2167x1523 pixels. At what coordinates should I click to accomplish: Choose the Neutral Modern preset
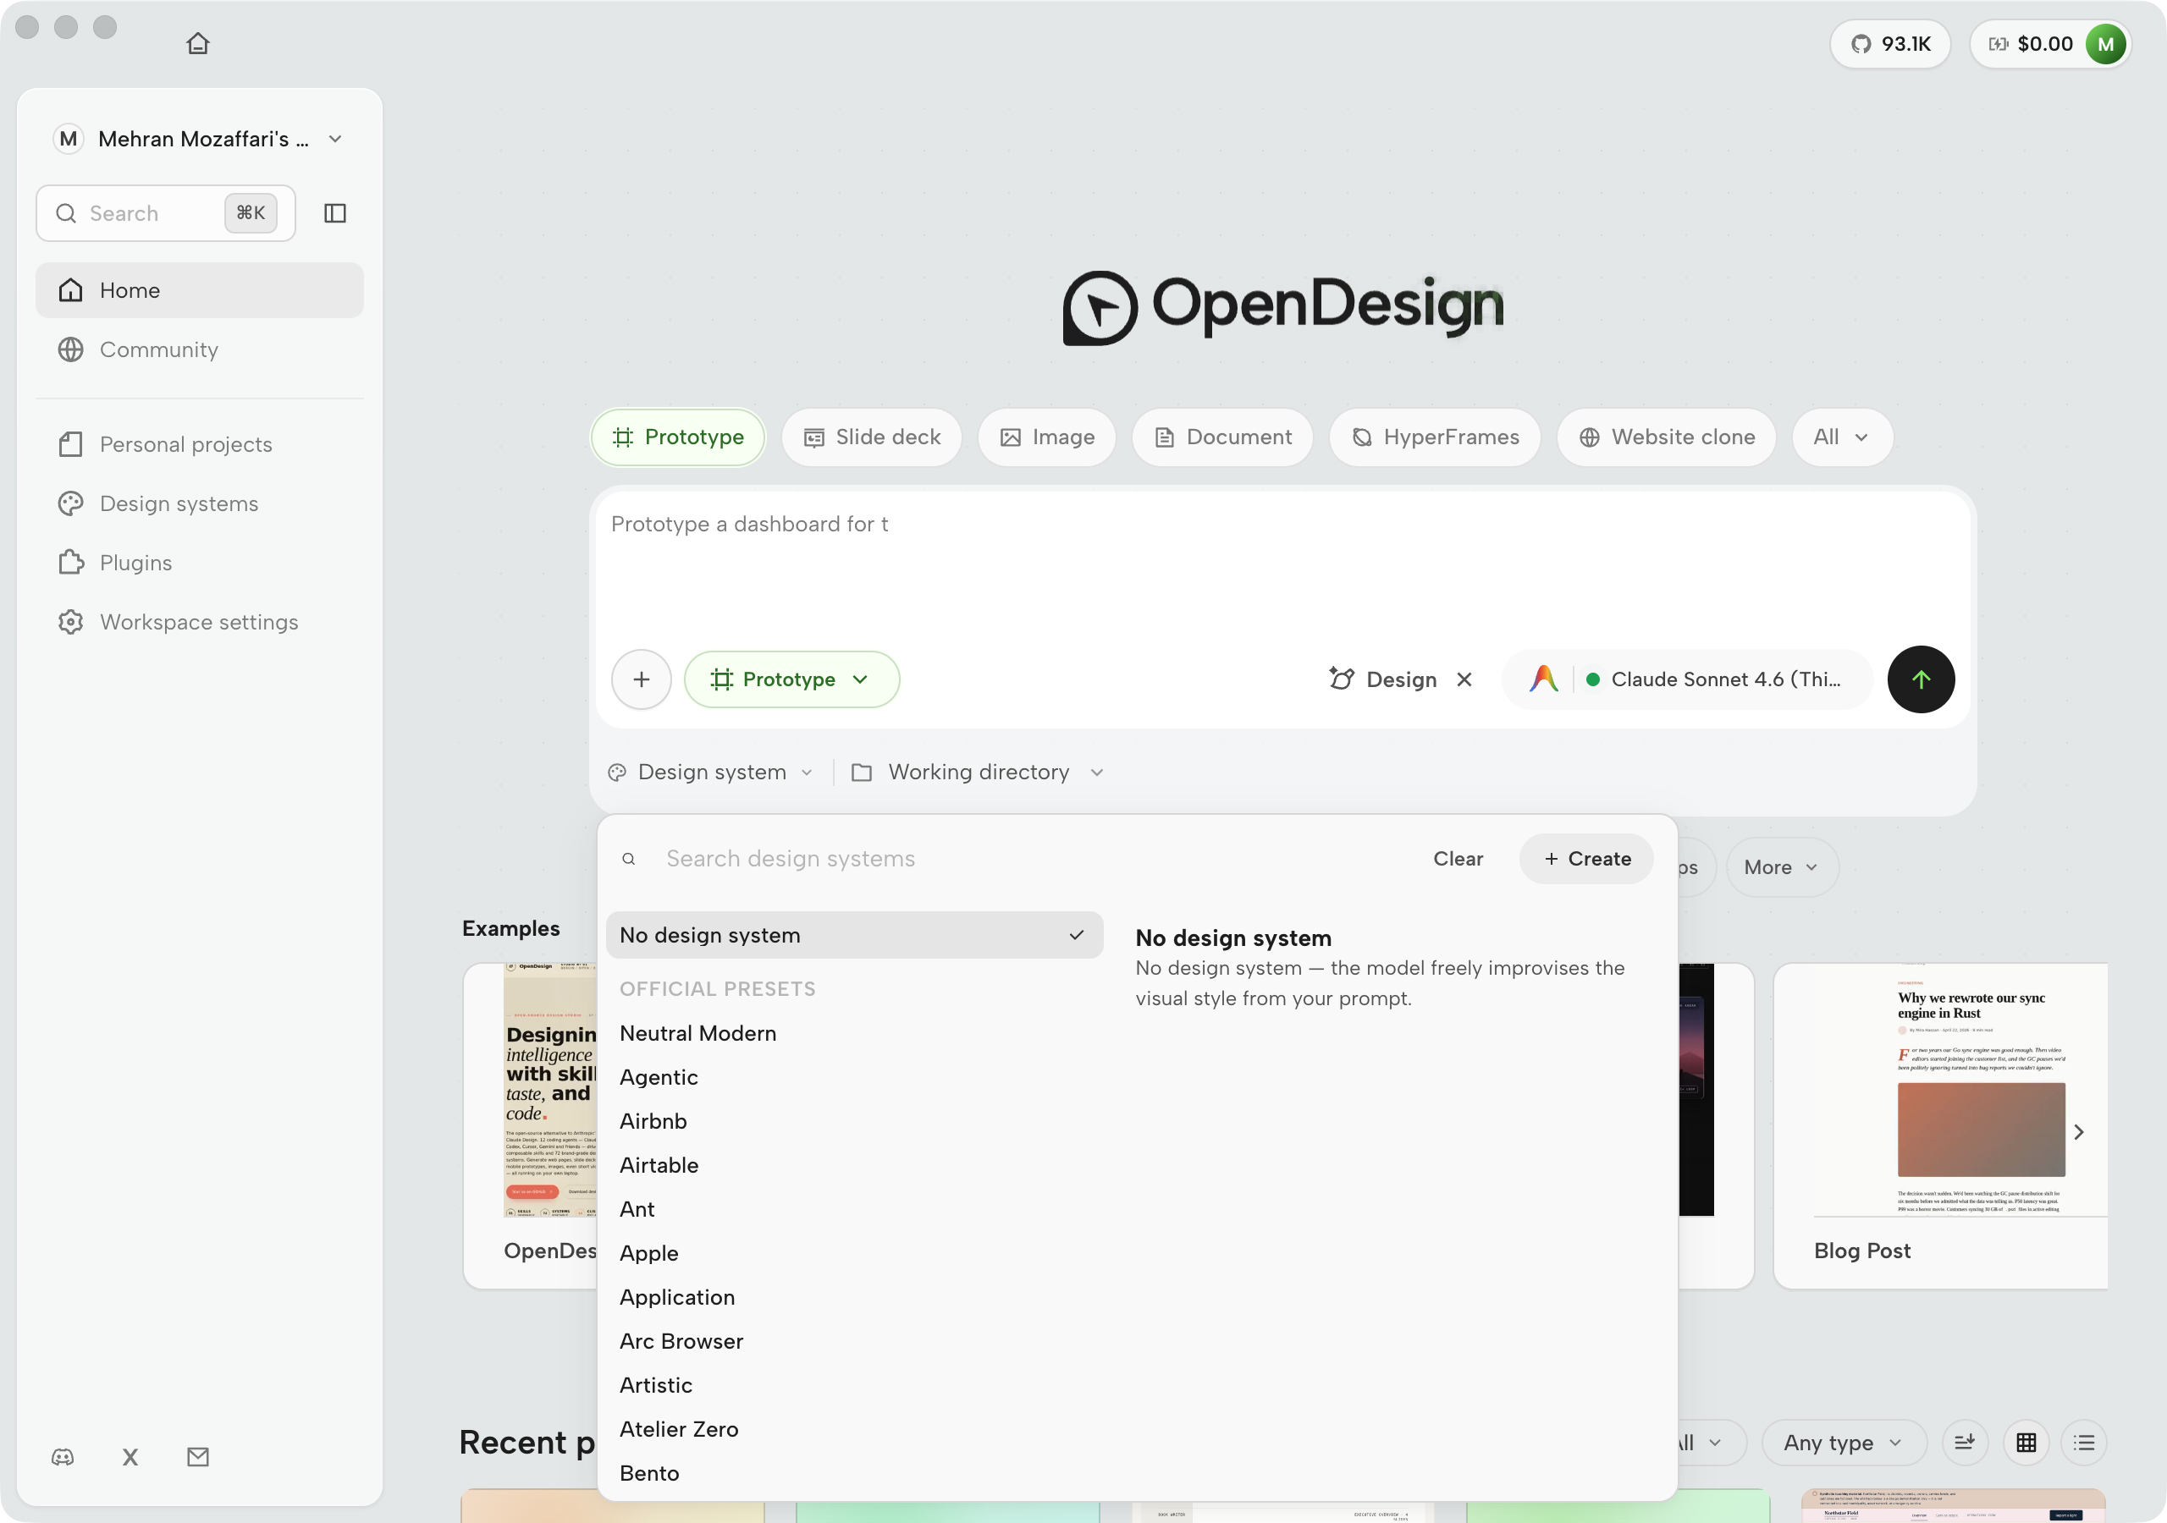854,1033
